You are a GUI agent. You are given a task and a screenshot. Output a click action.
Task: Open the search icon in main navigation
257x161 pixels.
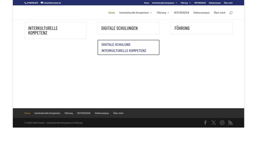click(x=231, y=13)
